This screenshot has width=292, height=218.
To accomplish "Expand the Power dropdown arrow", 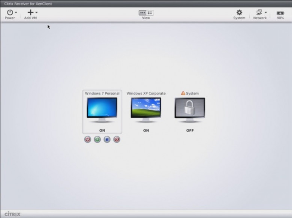I will tap(16, 12).
